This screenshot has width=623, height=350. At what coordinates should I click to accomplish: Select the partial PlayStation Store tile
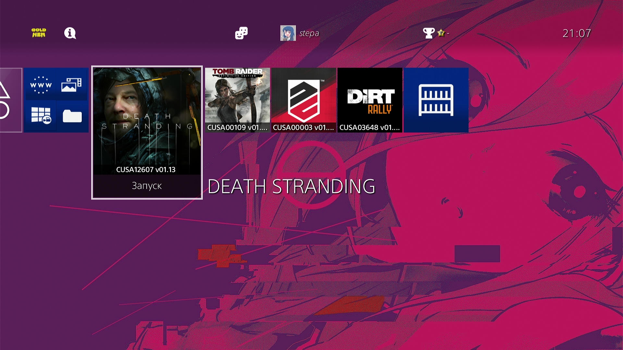pyautogui.click(x=10, y=100)
